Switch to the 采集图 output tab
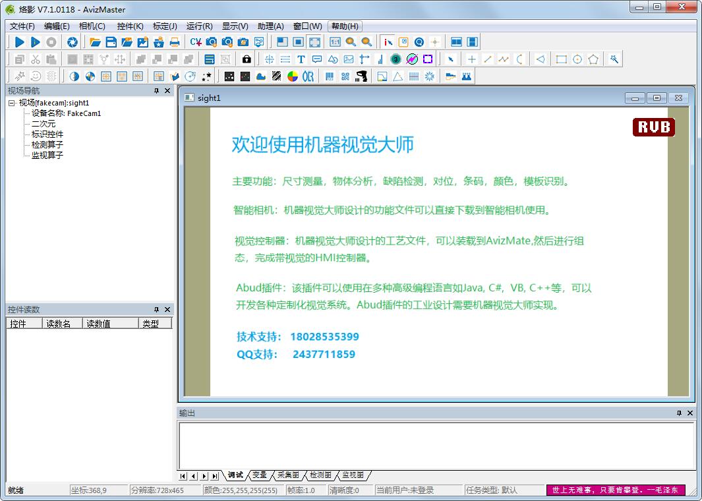The width and height of the screenshot is (702, 501). tap(288, 475)
